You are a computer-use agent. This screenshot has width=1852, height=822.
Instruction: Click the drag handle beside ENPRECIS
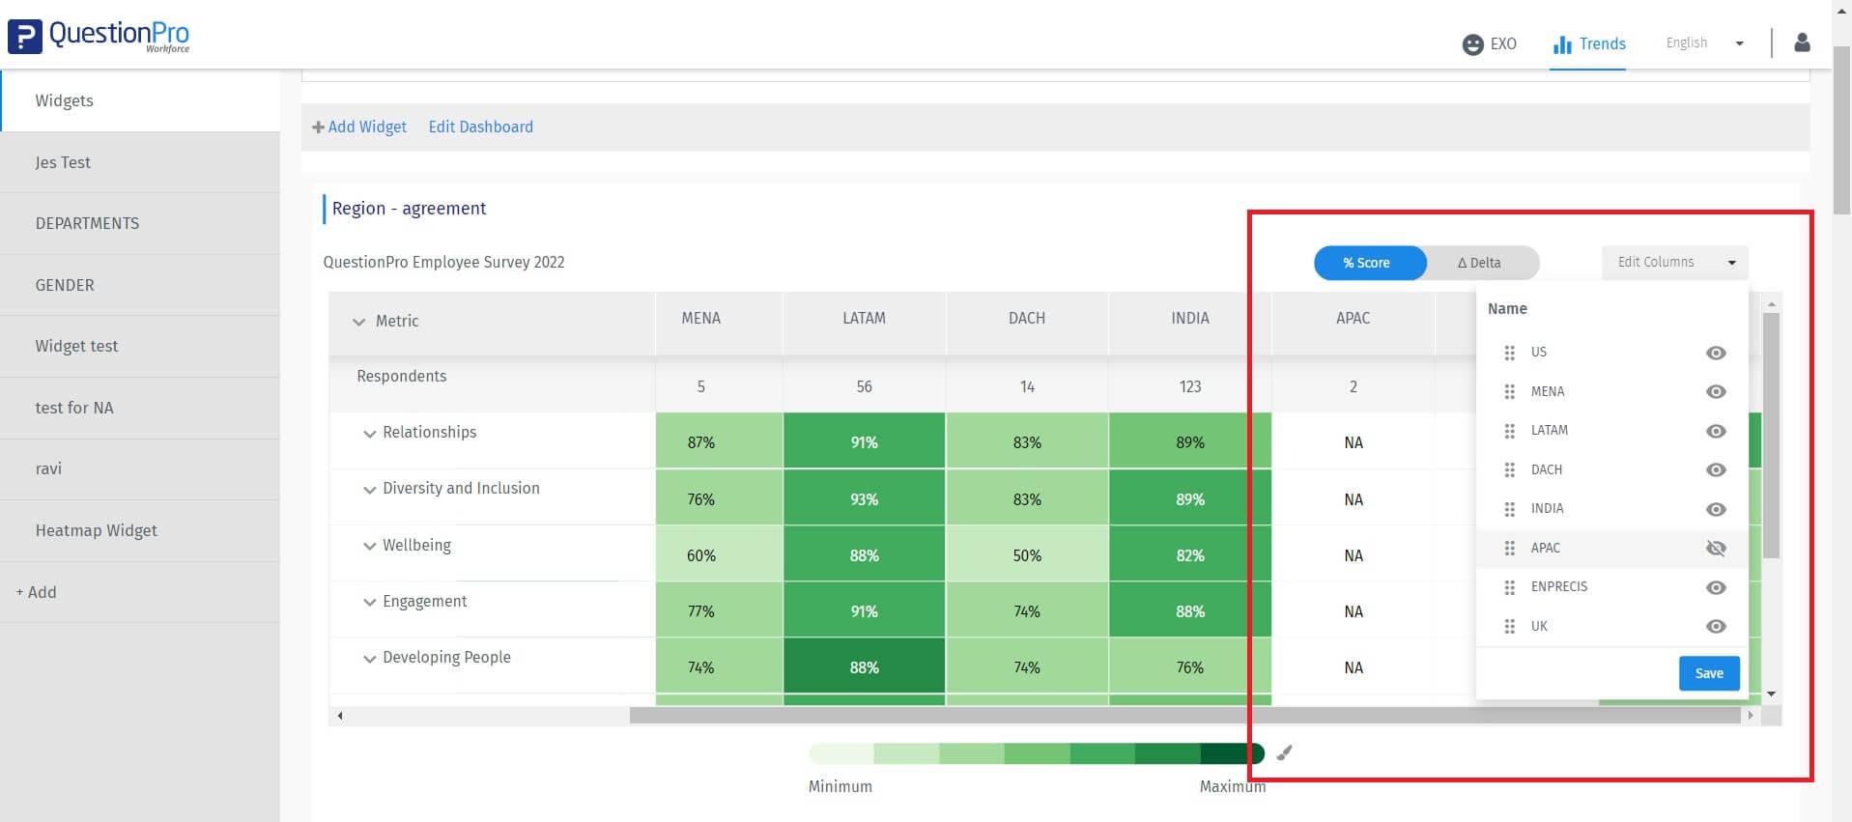click(1510, 587)
